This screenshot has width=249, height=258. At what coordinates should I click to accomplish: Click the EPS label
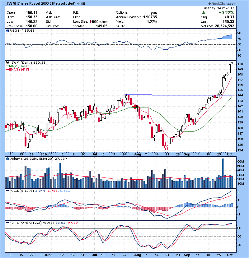tap(77, 17)
